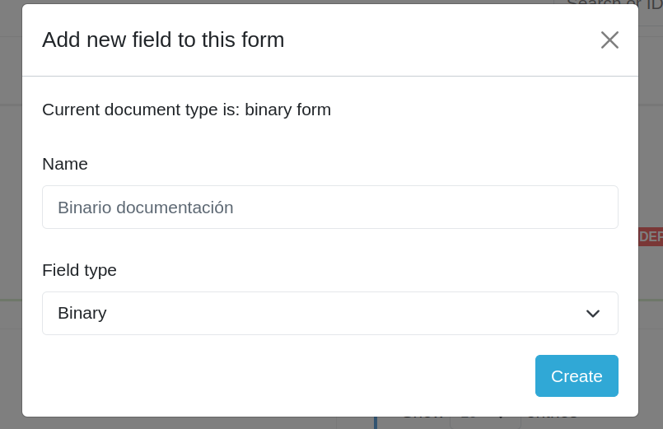This screenshot has width=663, height=429.
Task: Close the Add new field dialog
Action: (609, 40)
